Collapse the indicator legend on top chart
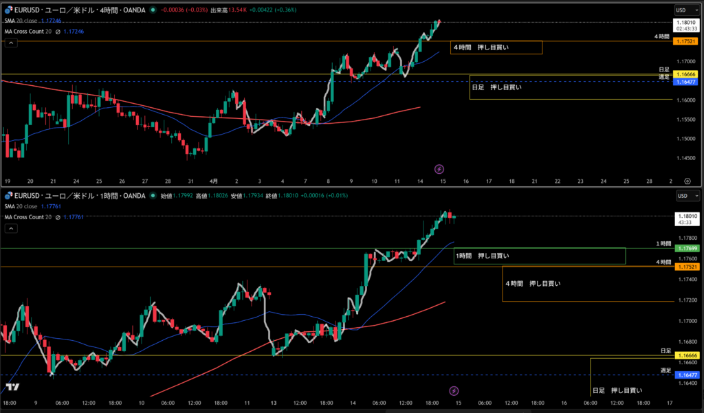 [x=11, y=43]
